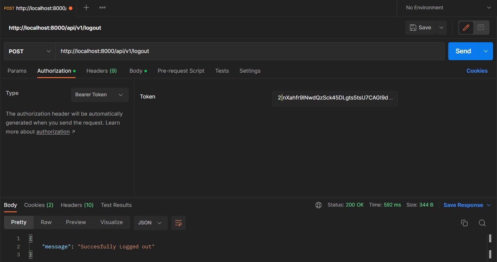Image resolution: width=497 pixels, height=262 pixels.
Task: Search the response with magnifier icon
Action: [482, 223]
